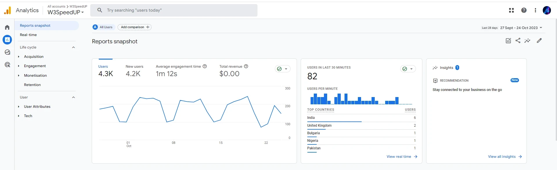Open the date range dropdown
557x170 pixels.
[x=521, y=28]
